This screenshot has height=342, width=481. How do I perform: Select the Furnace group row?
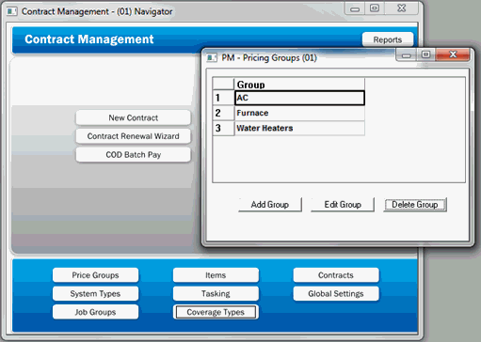(299, 113)
